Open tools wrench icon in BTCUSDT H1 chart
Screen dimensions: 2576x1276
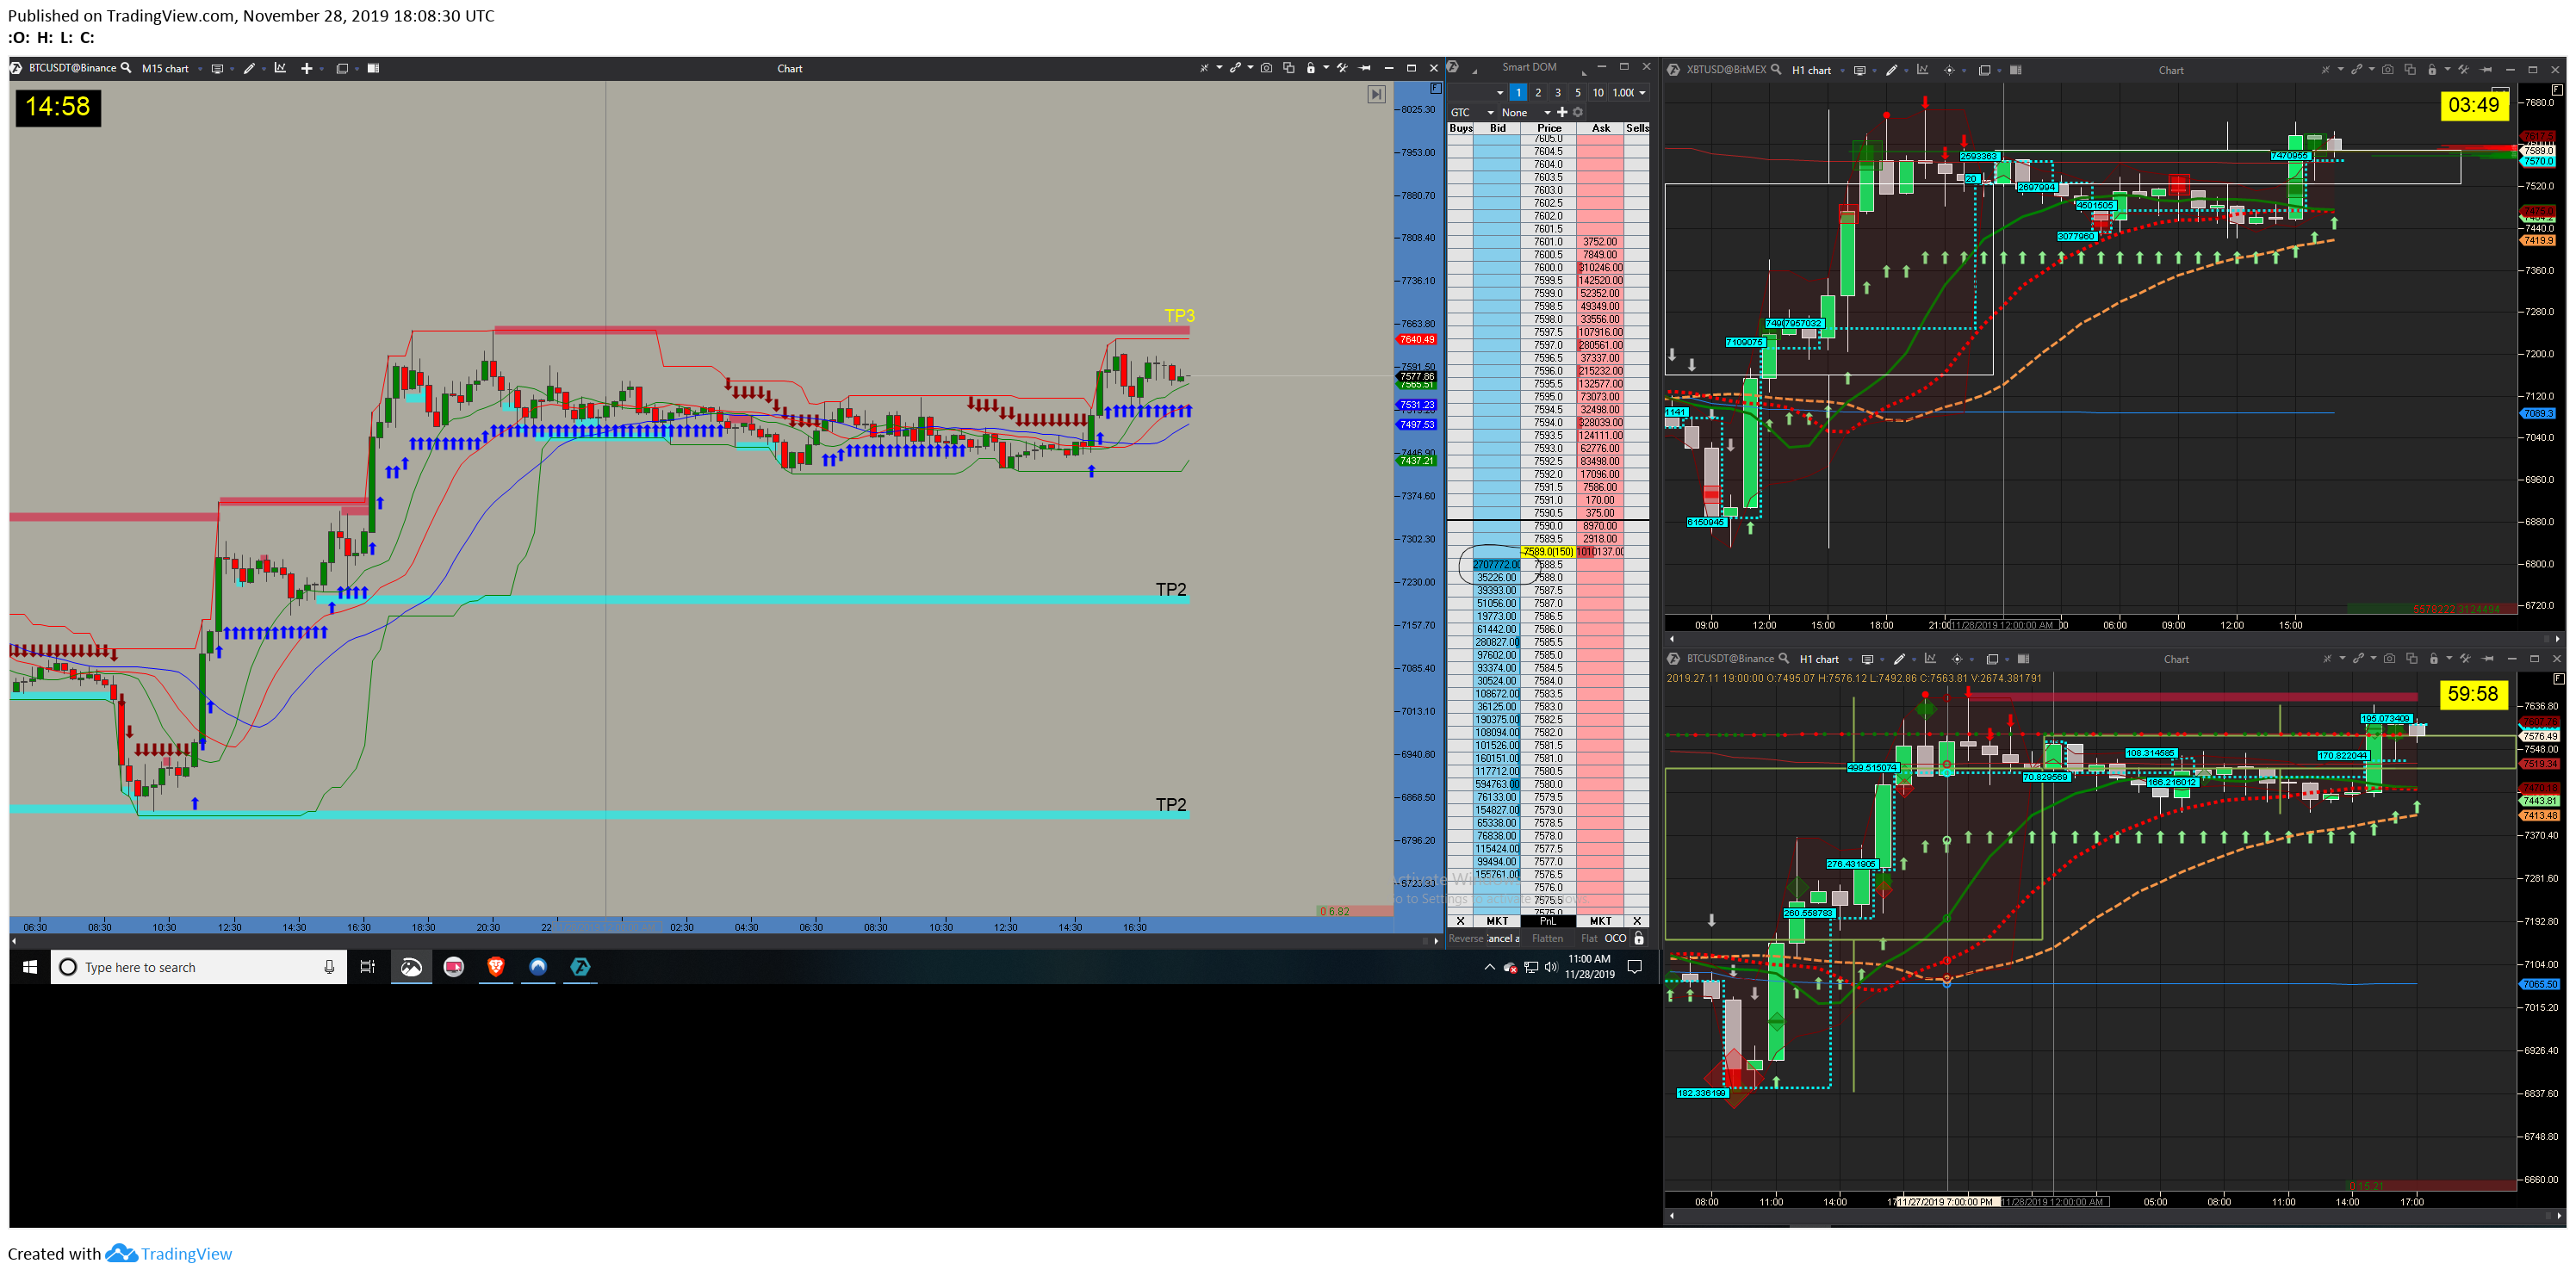click(x=2465, y=658)
